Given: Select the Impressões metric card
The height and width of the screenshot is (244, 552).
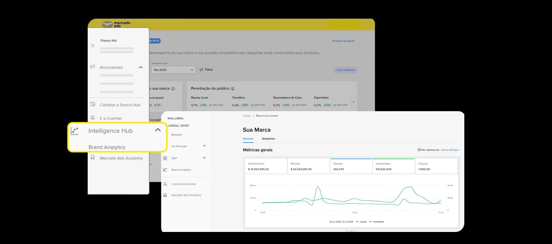Looking at the screenshot, I should click(394, 166).
